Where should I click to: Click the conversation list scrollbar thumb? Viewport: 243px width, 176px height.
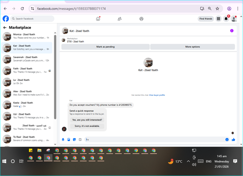point(55,77)
